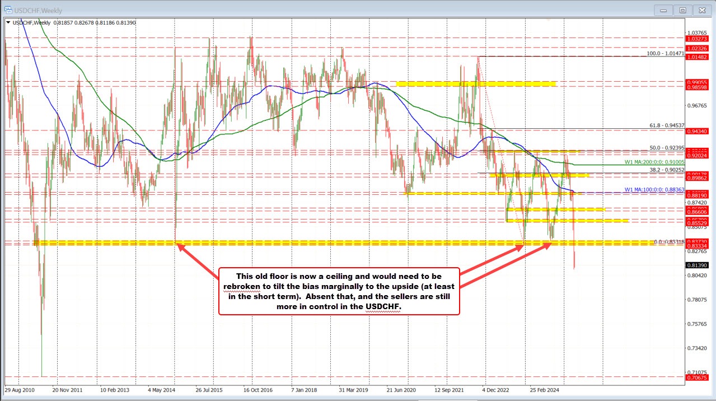Image resolution: width=716 pixels, height=401 pixels.
Task: Select the red 0.70675 price level tag
Action: tap(698, 378)
